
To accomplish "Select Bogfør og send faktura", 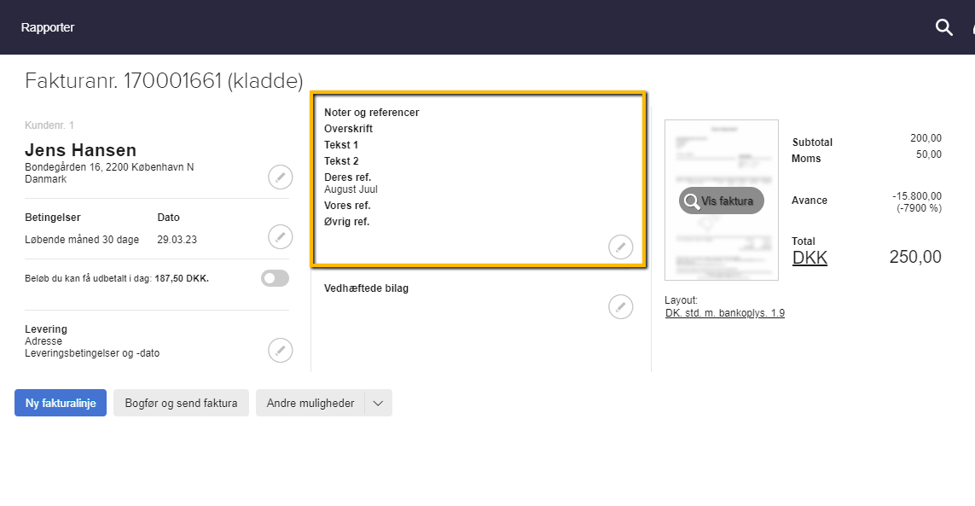I will coord(181,403).
